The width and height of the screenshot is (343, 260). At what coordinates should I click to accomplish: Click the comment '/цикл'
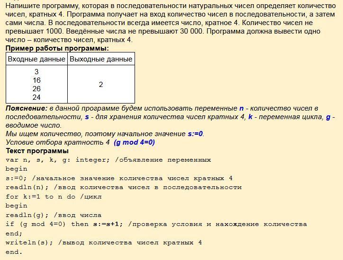pos(91,197)
